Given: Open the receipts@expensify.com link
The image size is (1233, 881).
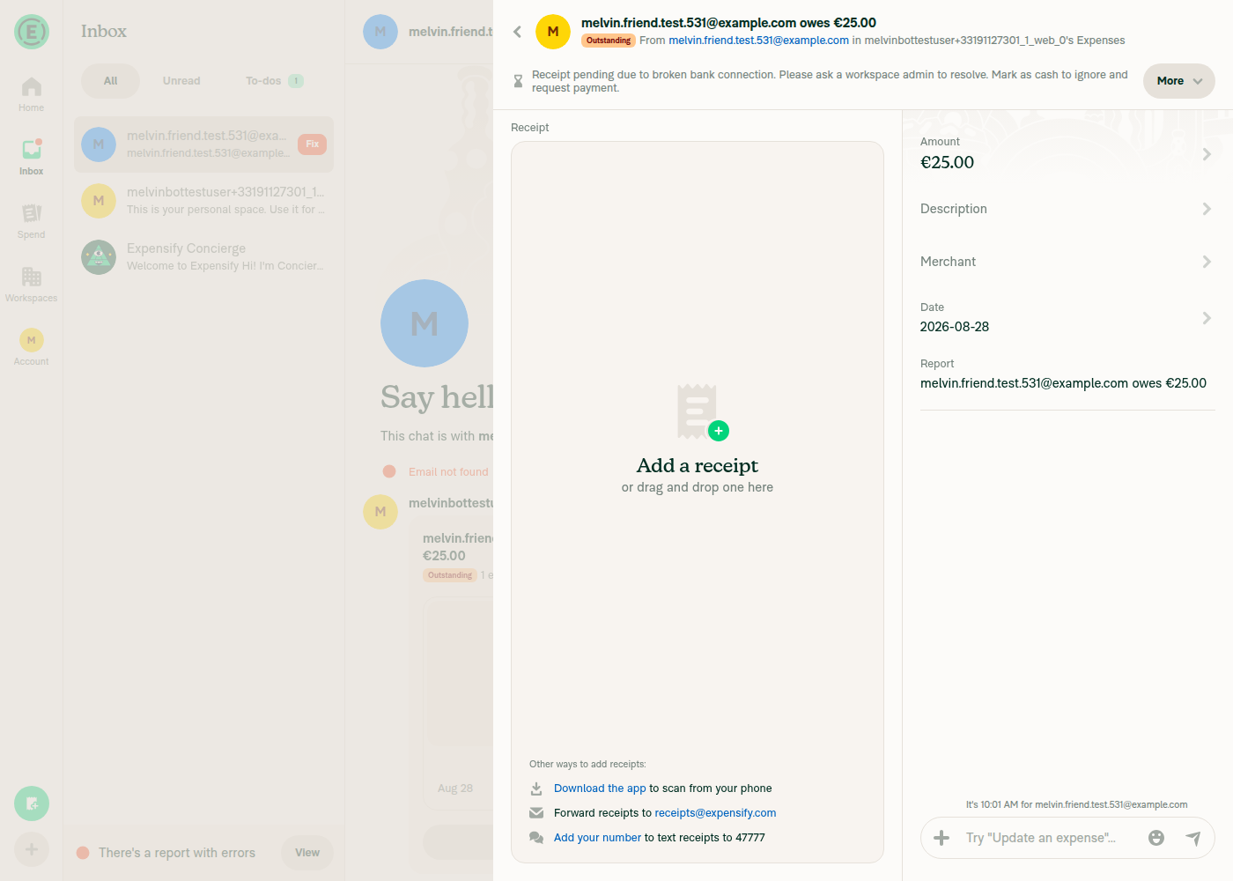Looking at the screenshot, I should 715,813.
